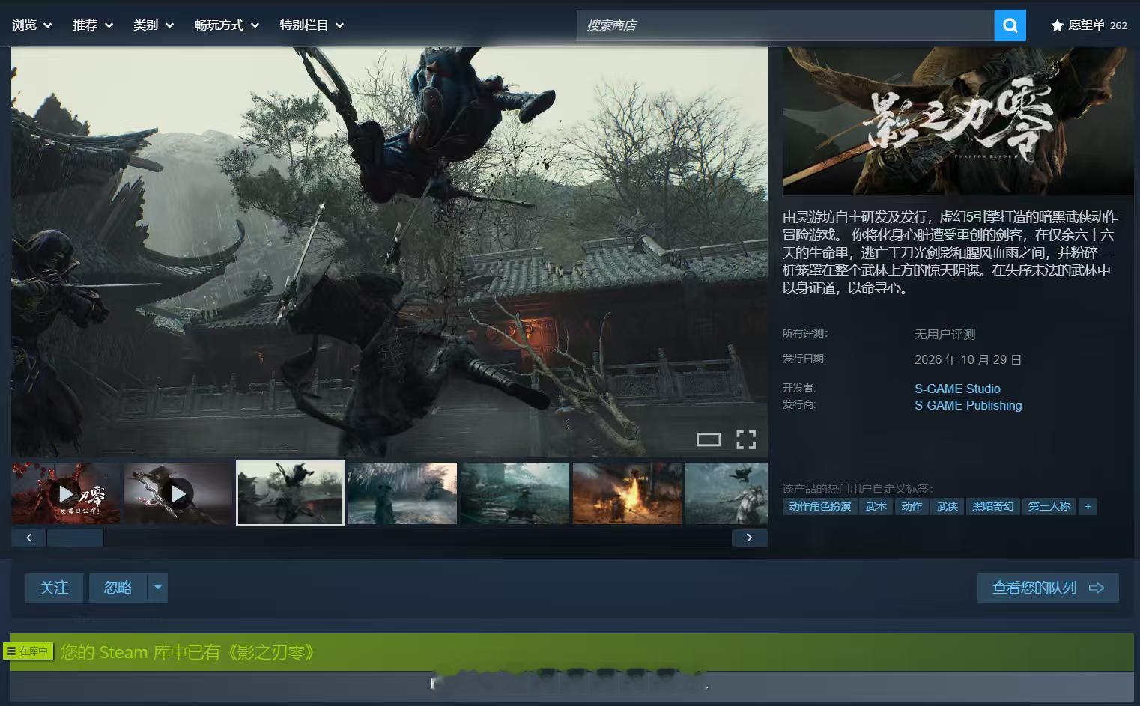The width and height of the screenshot is (1140, 706).
Task: Expand the 畅玩方式 menu
Action: (227, 25)
